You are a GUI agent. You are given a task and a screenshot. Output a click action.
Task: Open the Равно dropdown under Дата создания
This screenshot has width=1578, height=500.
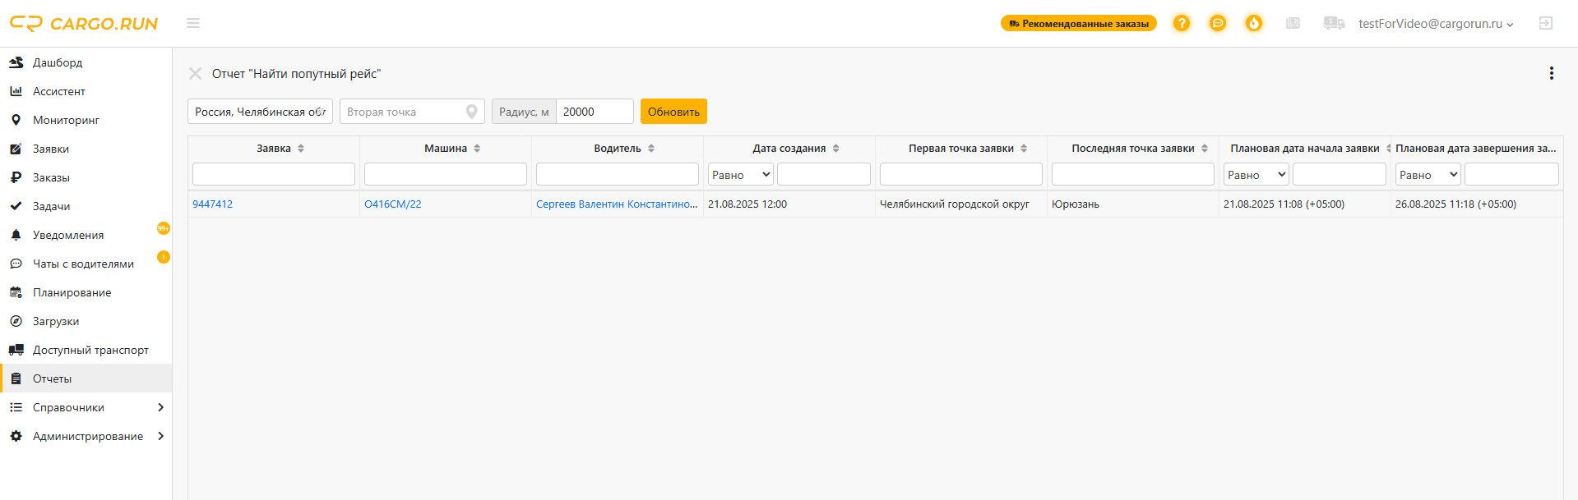(x=741, y=174)
